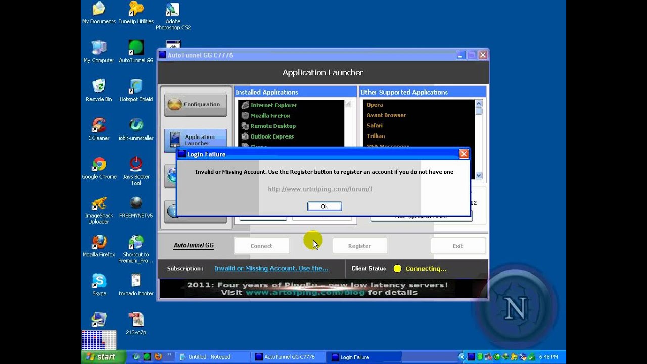Click the Register button

360,246
